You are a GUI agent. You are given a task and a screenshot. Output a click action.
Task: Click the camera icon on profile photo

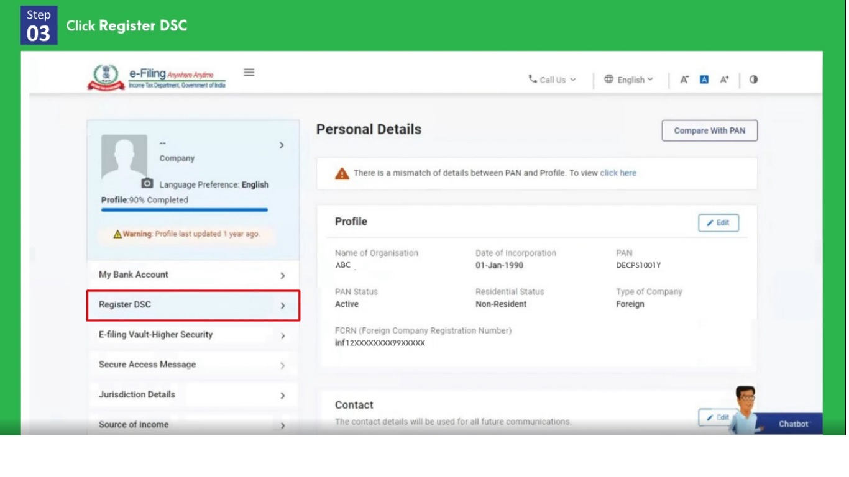(147, 183)
